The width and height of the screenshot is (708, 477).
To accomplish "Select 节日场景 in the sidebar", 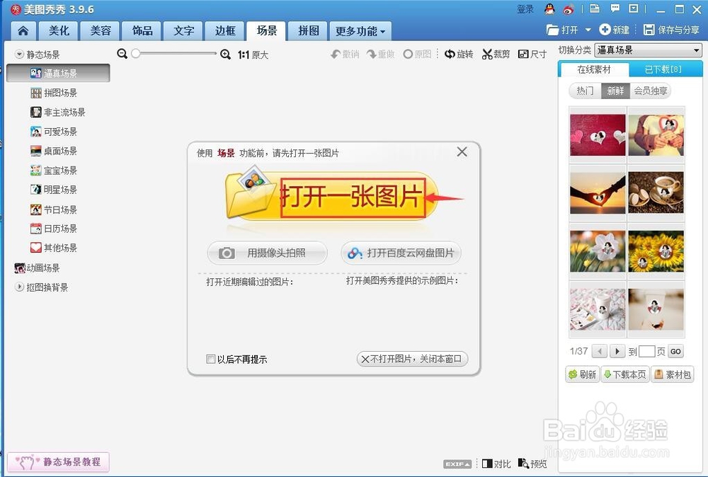I will 54,210.
